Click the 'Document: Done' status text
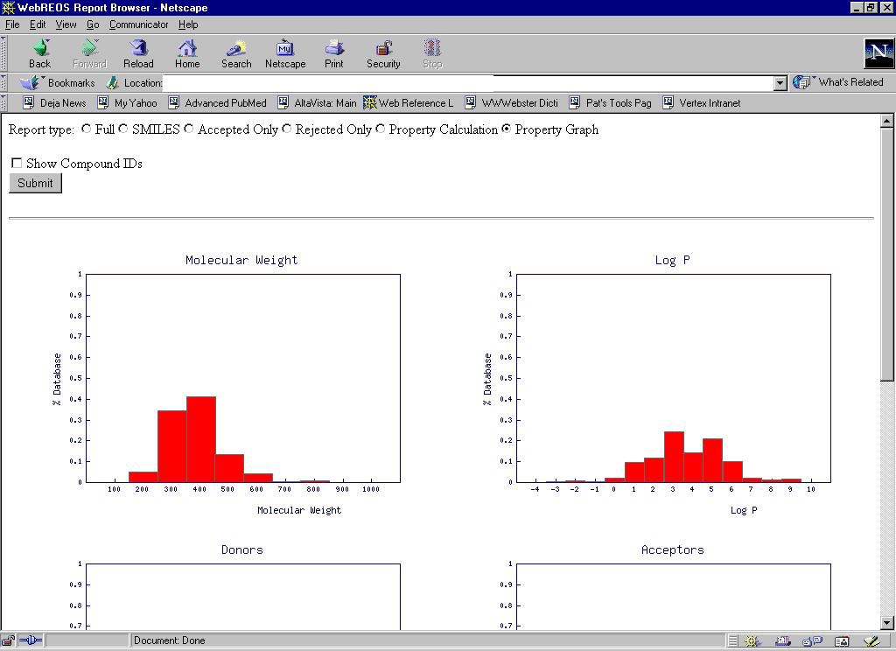Screen dimensions: 896x651 click(x=169, y=640)
